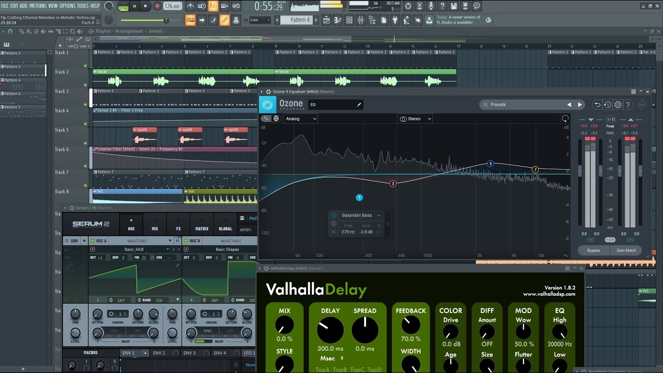Click the ValhallaDelay MIX knob
Screen dimensions: 663x373
pyautogui.click(x=284, y=325)
